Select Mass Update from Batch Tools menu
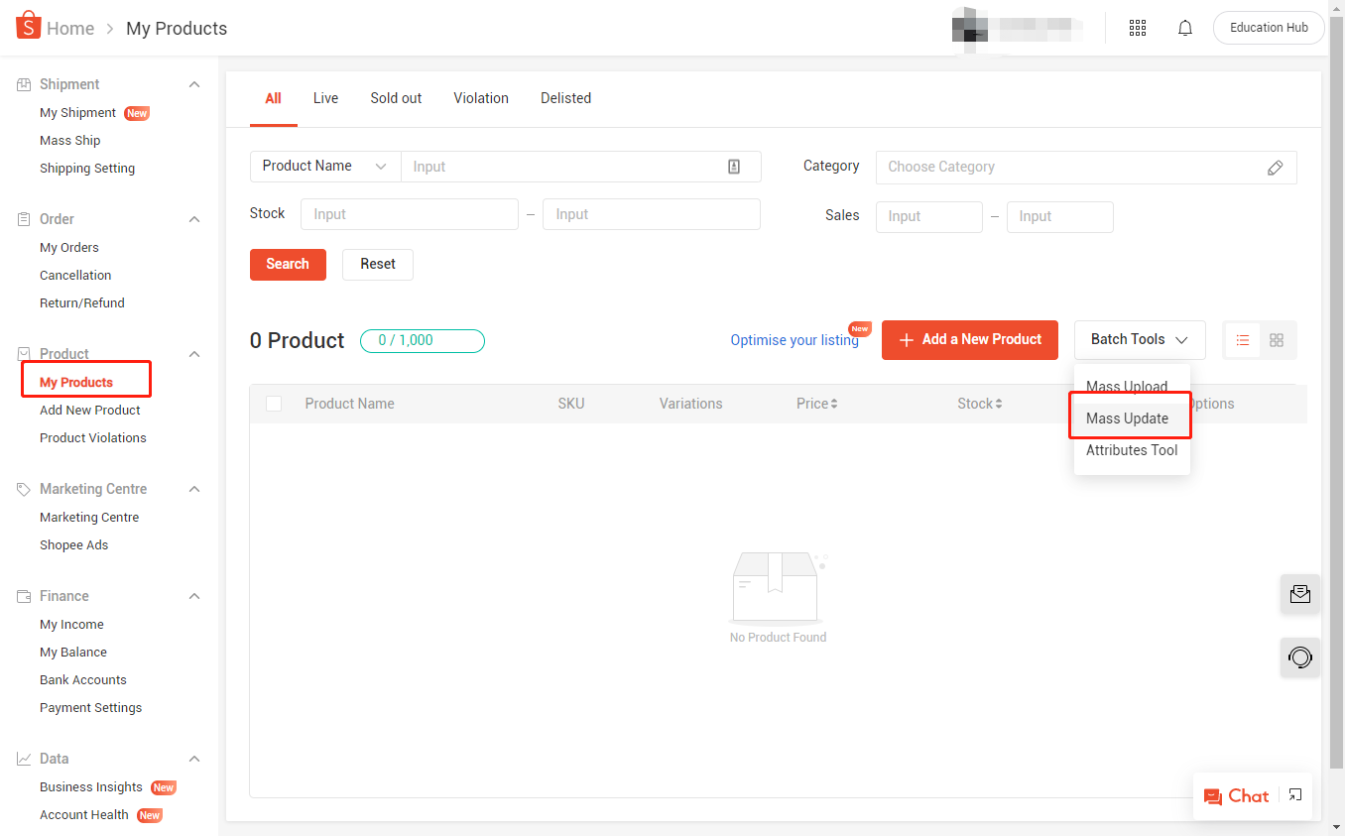 [1127, 418]
